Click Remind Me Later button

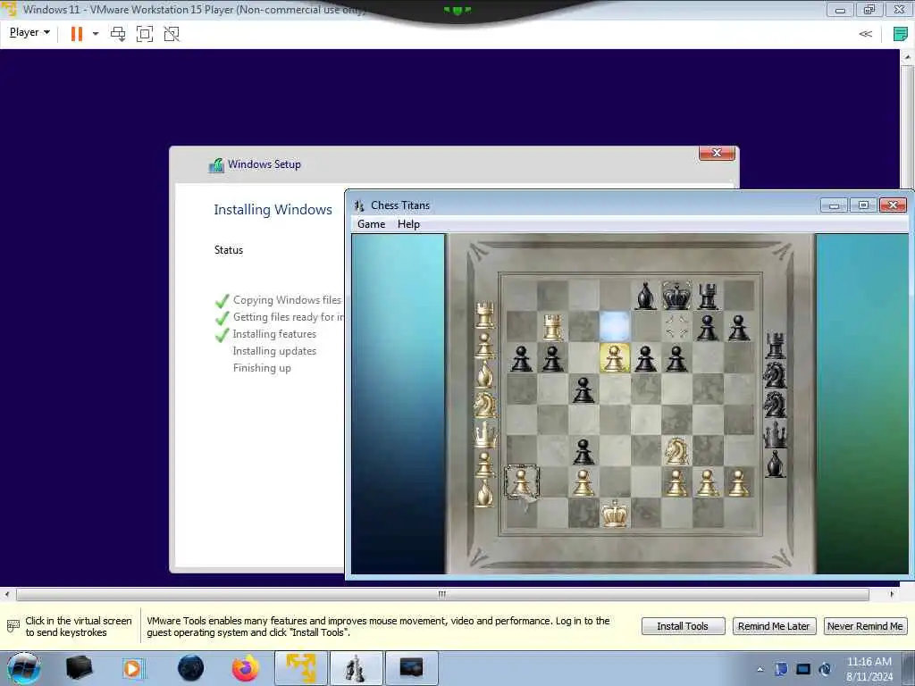coord(774,626)
